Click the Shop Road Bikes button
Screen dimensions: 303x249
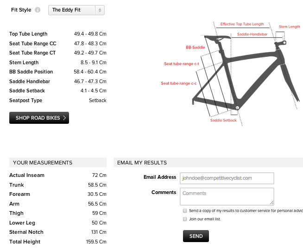pyautogui.click(x=39, y=118)
